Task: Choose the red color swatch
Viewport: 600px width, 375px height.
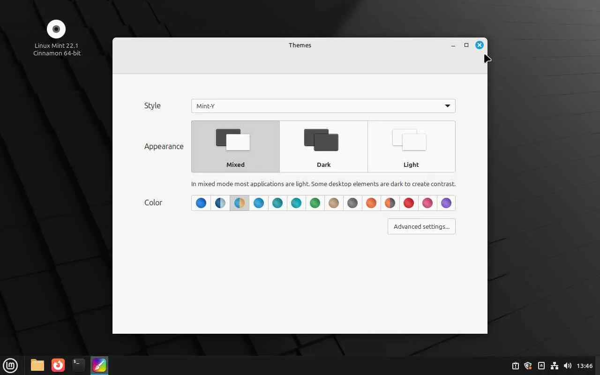Action: click(409, 203)
